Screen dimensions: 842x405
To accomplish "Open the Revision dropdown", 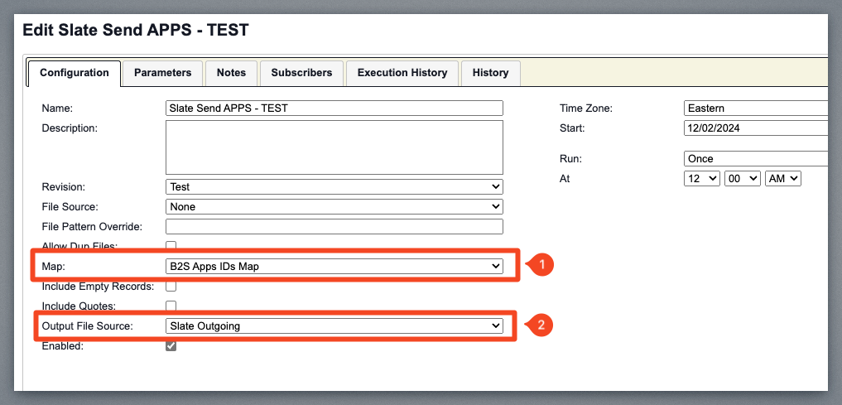I will pyautogui.click(x=334, y=187).
